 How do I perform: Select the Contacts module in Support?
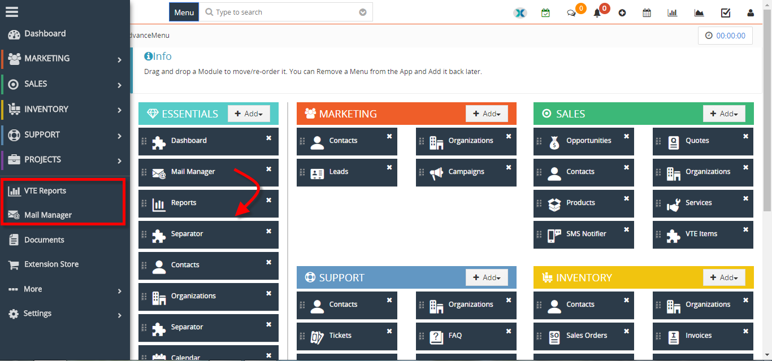tap(347, 305)
